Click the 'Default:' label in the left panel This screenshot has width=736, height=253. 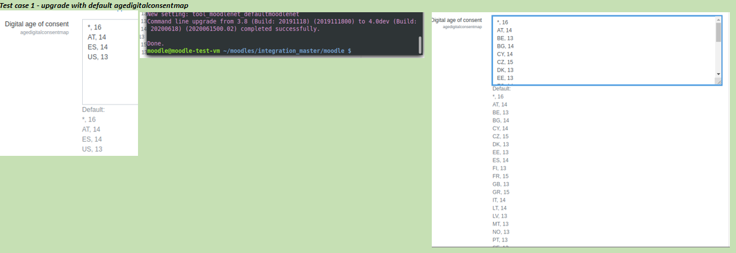94,110
